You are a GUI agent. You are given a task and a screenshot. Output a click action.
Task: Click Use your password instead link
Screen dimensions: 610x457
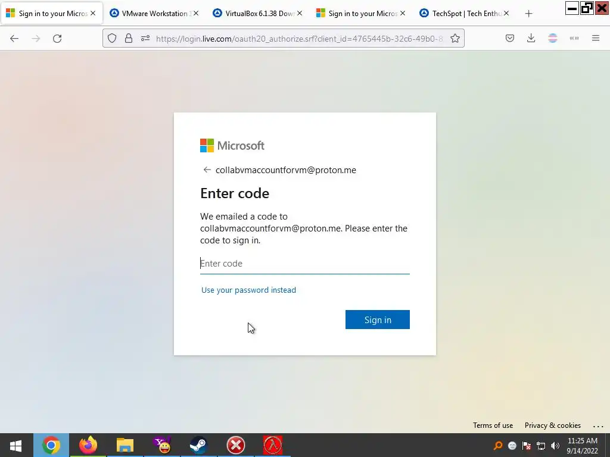(x=248, y=290)
